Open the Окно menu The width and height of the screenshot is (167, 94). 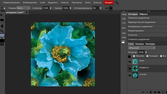coord(88,2)
